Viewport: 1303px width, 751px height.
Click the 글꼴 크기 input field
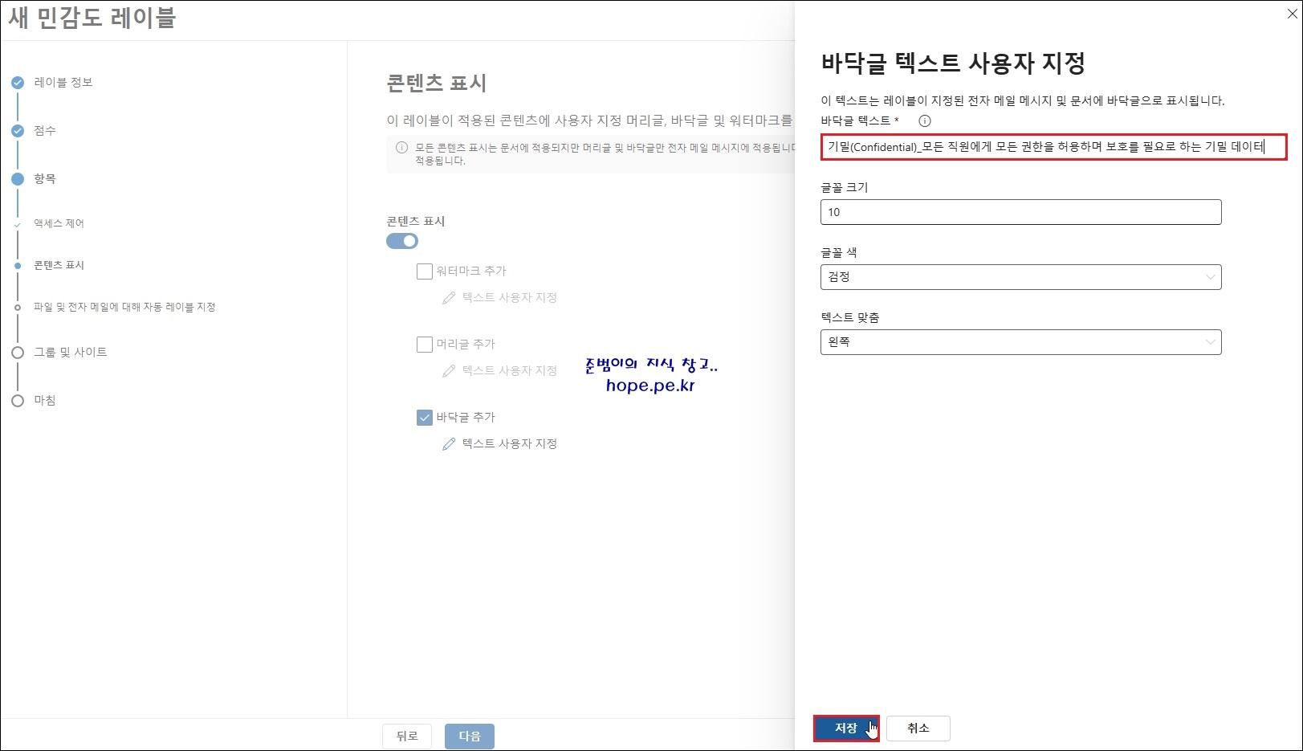(1020, 212)
